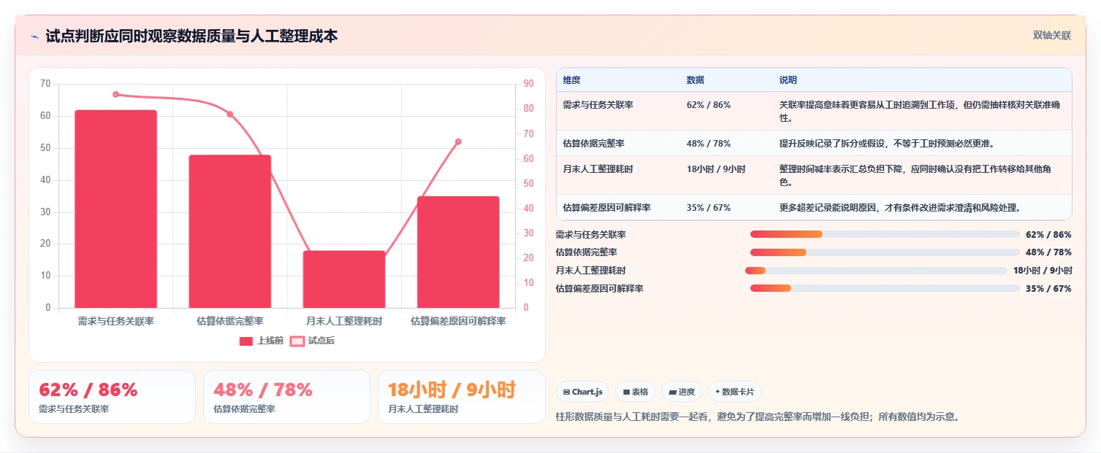This screenshot has width=1101, height=453.
Task: Click 估算依据完整率 in the table's 维度 column
Action: pos(593,143)
